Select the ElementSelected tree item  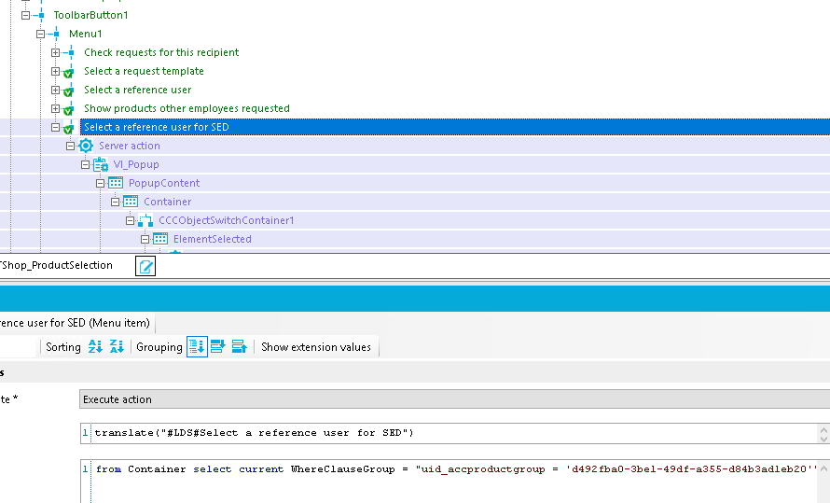pyautogui.click(x=212, y=239)
